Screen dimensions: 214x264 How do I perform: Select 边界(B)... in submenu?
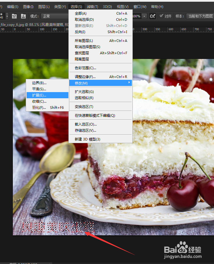[47, 83]
